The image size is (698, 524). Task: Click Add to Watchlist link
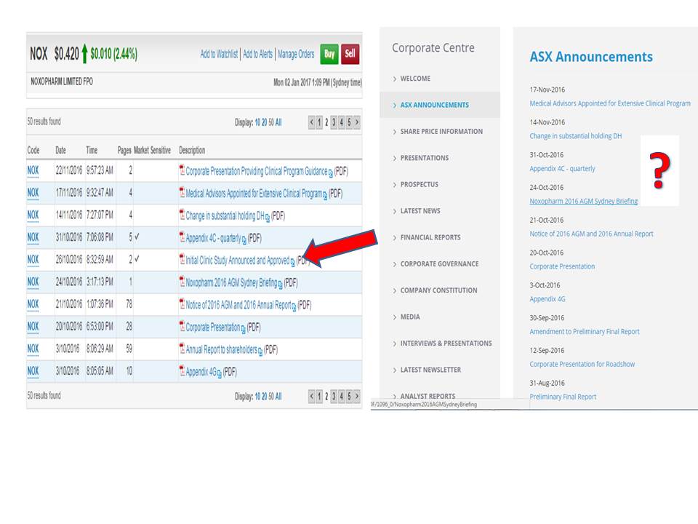[x=219, y=55]
